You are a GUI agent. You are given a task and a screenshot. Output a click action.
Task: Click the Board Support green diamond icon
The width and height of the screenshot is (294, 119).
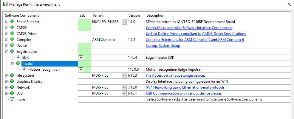(12, 22)
